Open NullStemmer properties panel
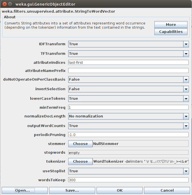This screenshot has width=192, height=195. pyautogui.click(x=141, y=144)
